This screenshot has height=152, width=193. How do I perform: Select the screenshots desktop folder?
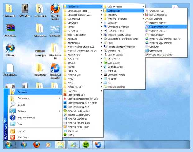[40, 11]
